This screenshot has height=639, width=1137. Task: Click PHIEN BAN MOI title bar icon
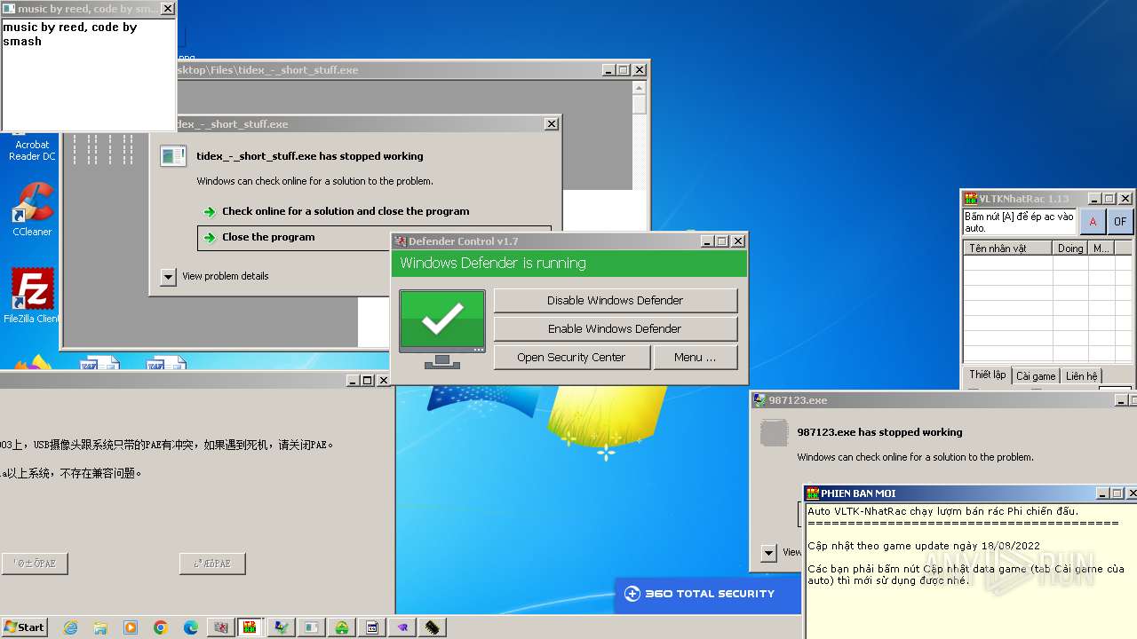point(813,493)
